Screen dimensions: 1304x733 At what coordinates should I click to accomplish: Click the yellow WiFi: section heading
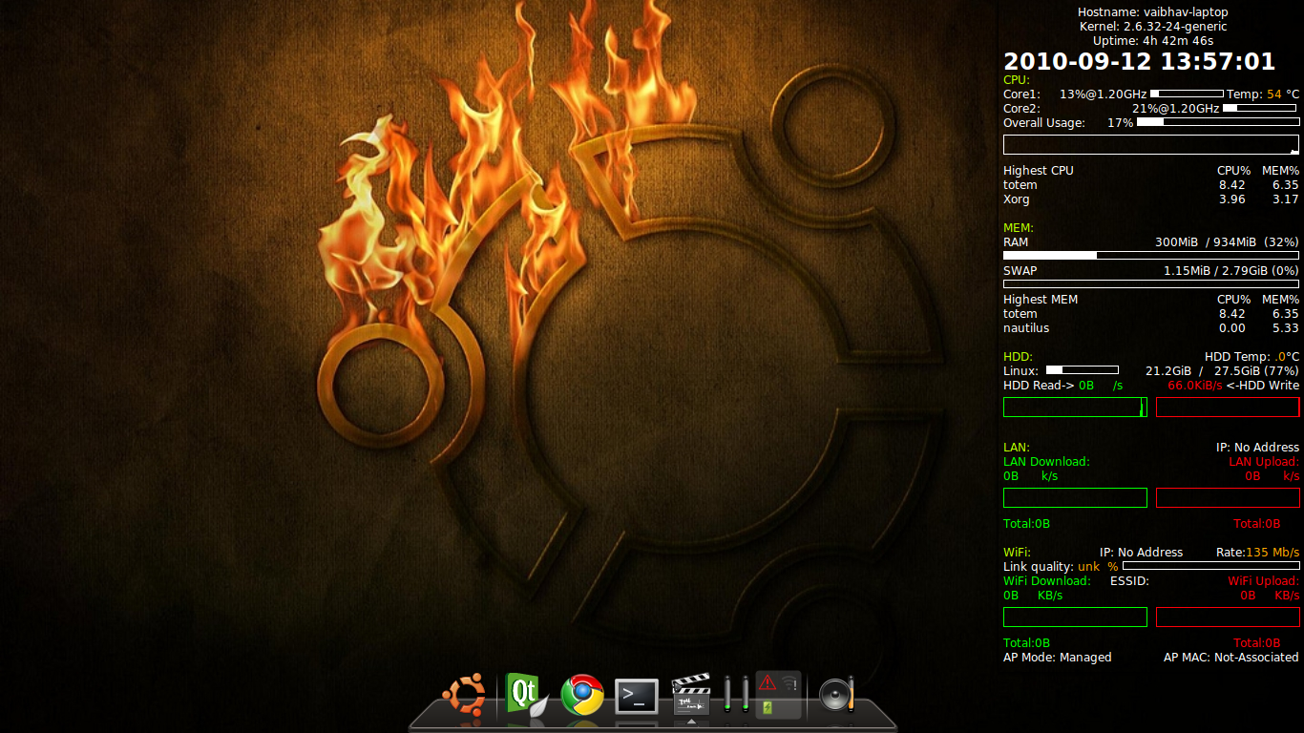(x=1018, y=553)
